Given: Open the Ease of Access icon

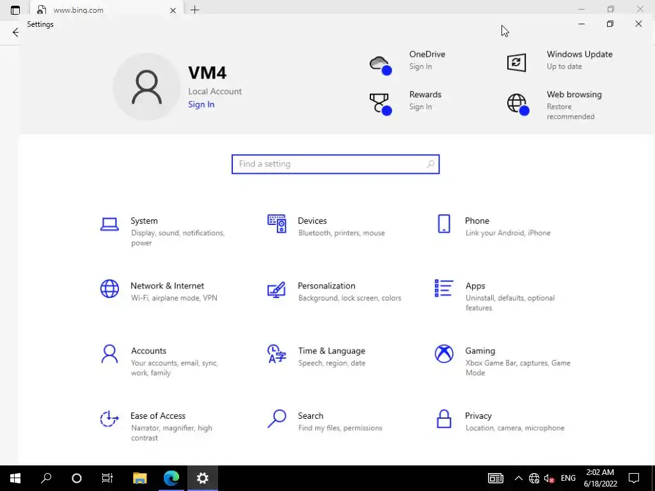Looking at the screenshot, I should (x=109, y=419).
